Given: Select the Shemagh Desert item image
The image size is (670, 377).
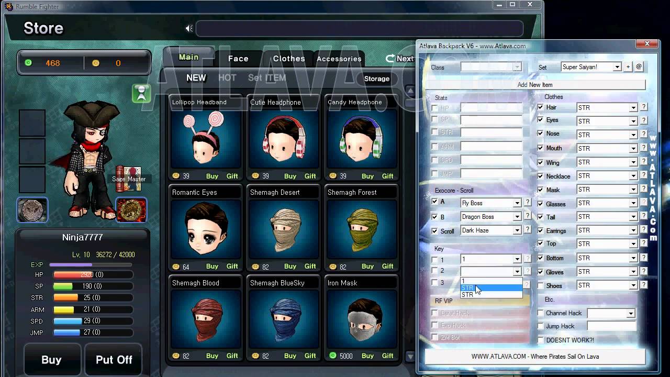Looking at the screenshot, I should coord(283,229).
